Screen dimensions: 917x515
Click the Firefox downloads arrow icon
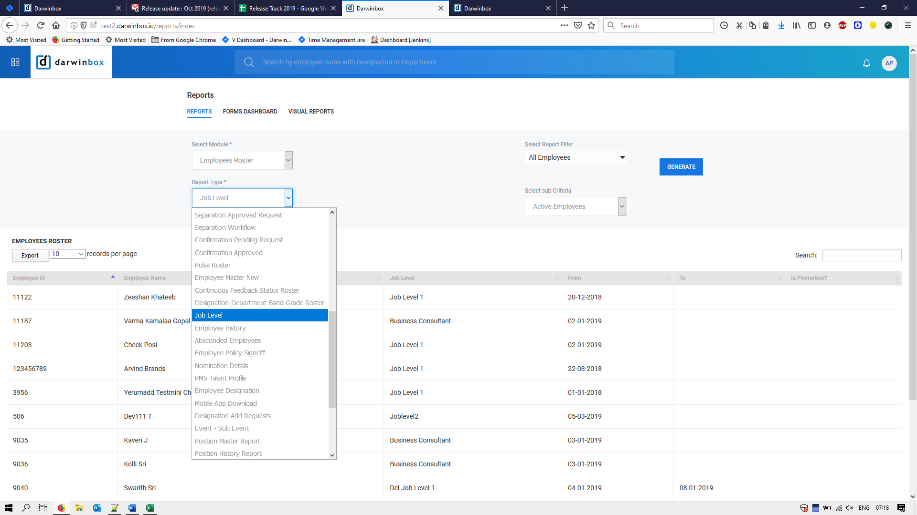click(x=781, y=25)
